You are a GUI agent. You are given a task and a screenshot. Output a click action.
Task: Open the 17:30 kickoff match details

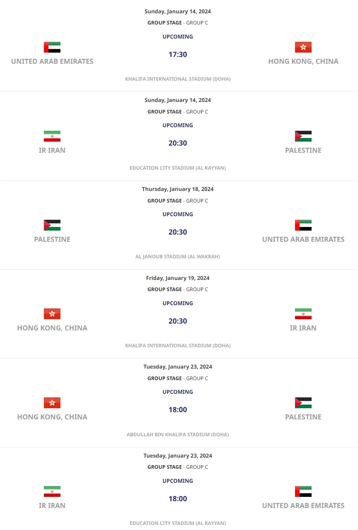(178, 54)
